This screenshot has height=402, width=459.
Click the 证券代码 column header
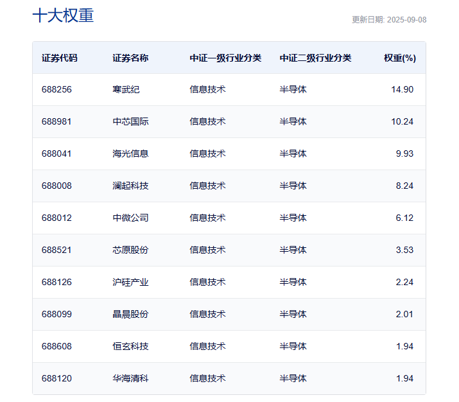coord(59,58)
